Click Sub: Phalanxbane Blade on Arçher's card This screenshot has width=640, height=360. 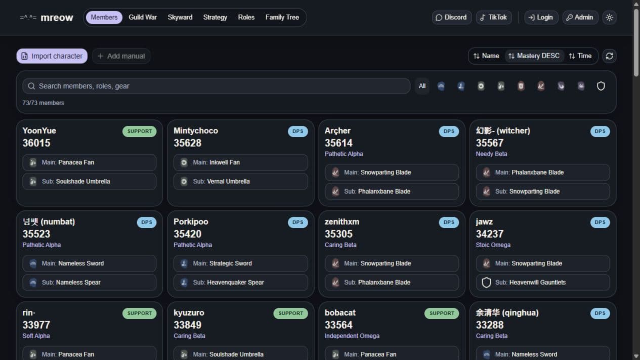[x=392, y=192]
